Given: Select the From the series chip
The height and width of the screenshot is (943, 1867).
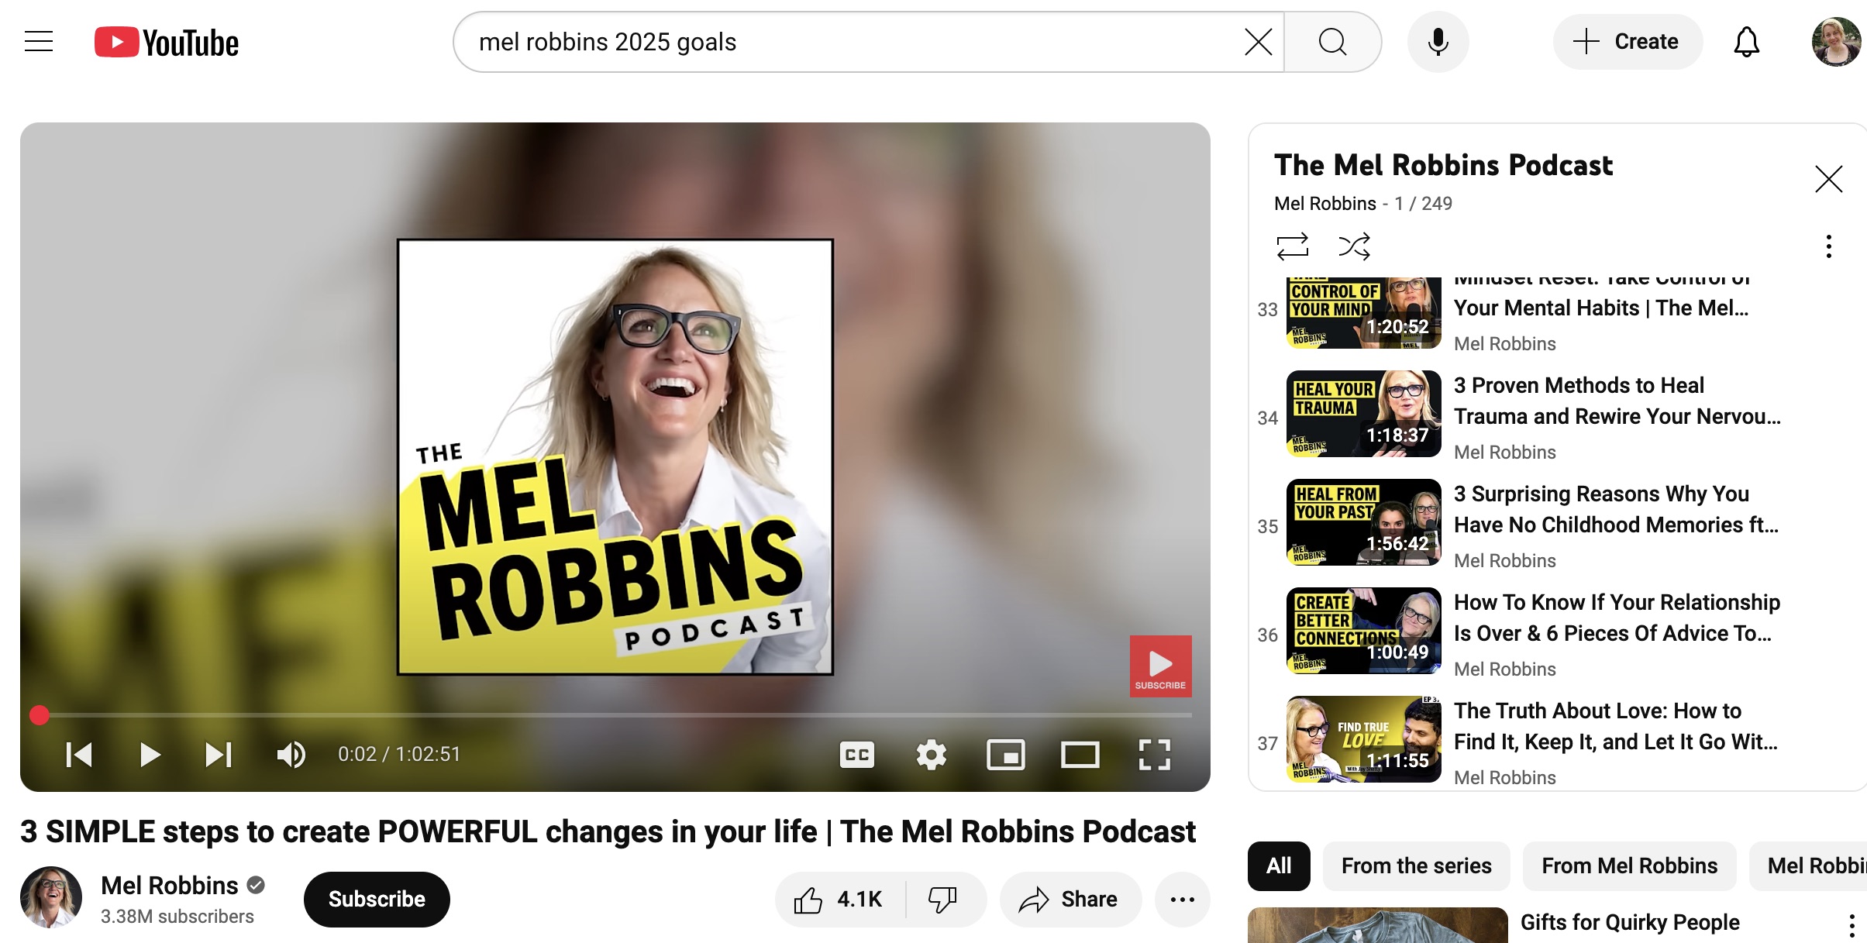Looking at the screenshot, I should (1416, 866).
